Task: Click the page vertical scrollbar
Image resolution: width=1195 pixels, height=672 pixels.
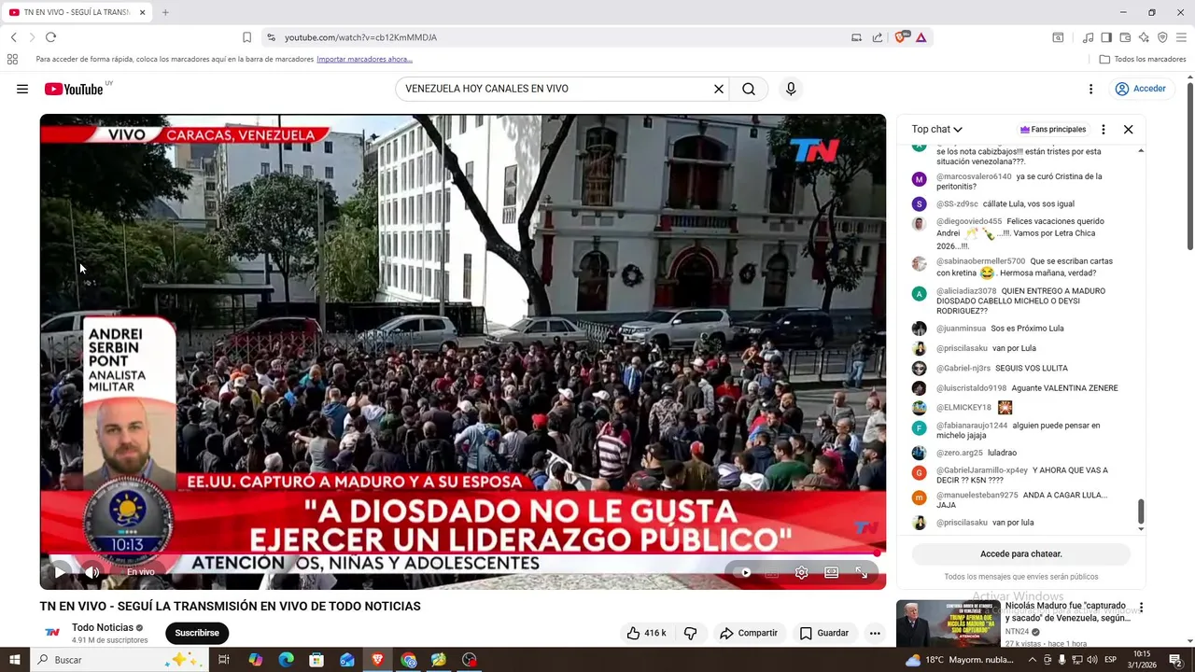Action: coord(1189,166)
